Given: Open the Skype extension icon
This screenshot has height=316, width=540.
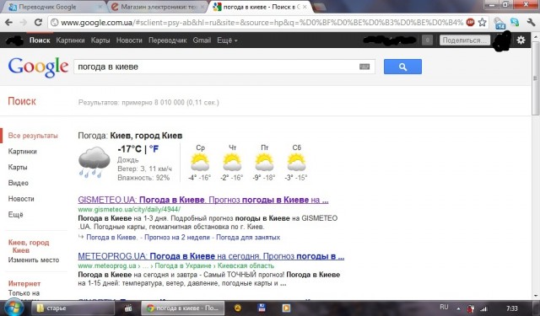Looking at the screenshot, I should [x=515, y=23].
